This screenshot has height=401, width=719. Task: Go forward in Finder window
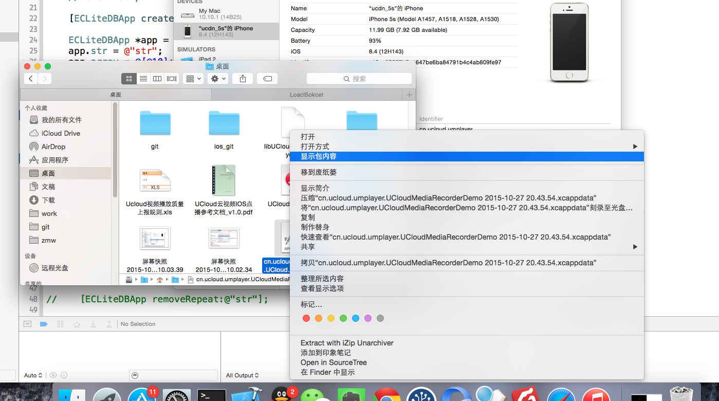click(x=45, y=79)
